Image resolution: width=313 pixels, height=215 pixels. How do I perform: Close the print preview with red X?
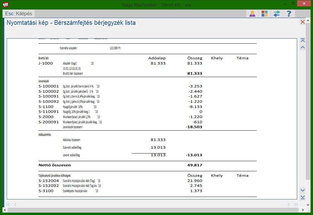[303, 22]
